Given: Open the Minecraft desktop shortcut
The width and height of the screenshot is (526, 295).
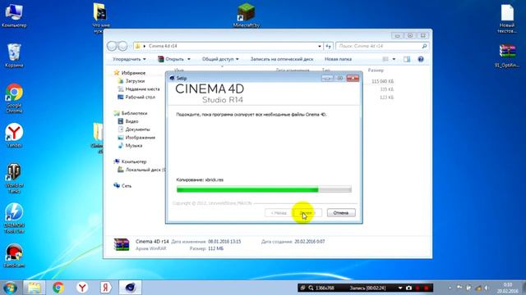Looking at the screenshot, I should coord(247,15).
